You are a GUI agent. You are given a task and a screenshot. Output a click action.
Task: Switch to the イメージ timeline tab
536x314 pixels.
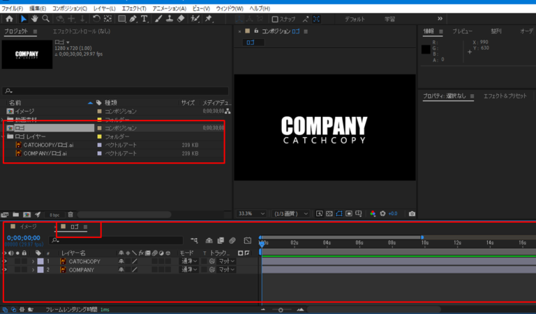[28, 227]
